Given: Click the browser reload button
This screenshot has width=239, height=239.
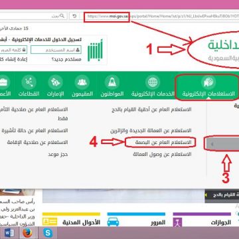Looking at the screenshot, I should [74, 16].
